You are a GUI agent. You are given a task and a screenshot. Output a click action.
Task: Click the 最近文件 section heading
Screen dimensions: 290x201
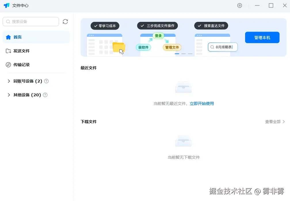89,68
